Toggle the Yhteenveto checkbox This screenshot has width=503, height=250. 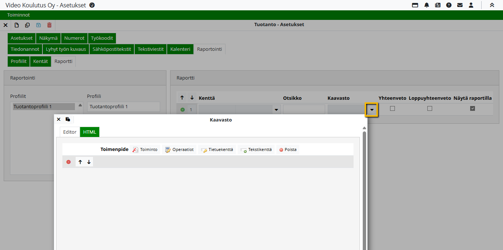coord(392,109)
